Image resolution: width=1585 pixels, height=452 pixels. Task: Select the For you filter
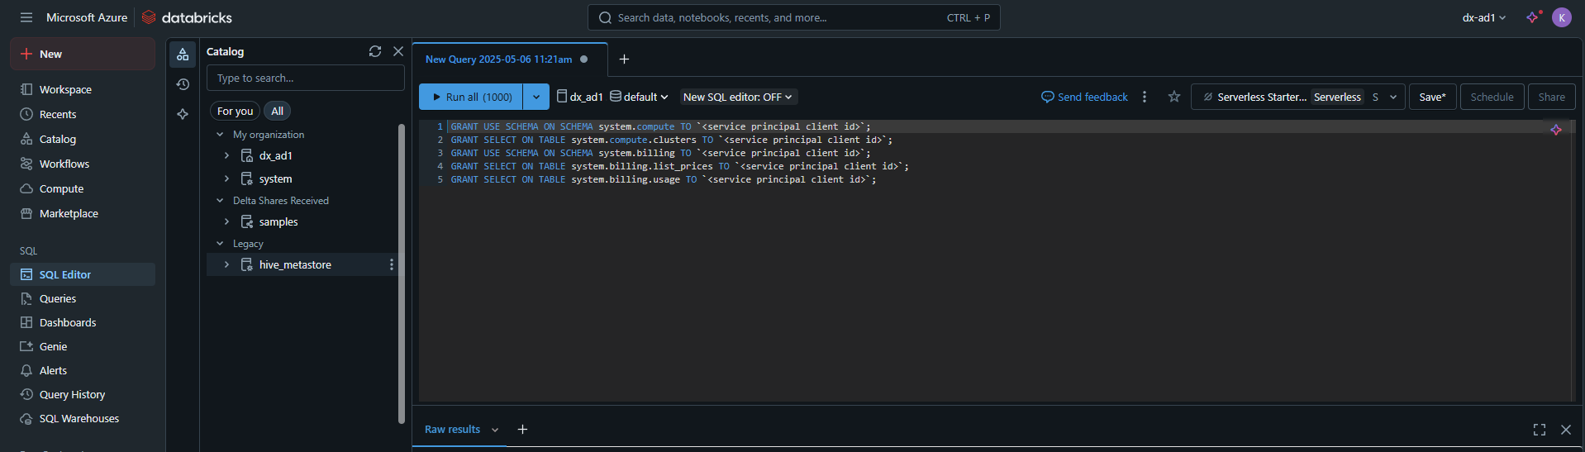point(235,111)
